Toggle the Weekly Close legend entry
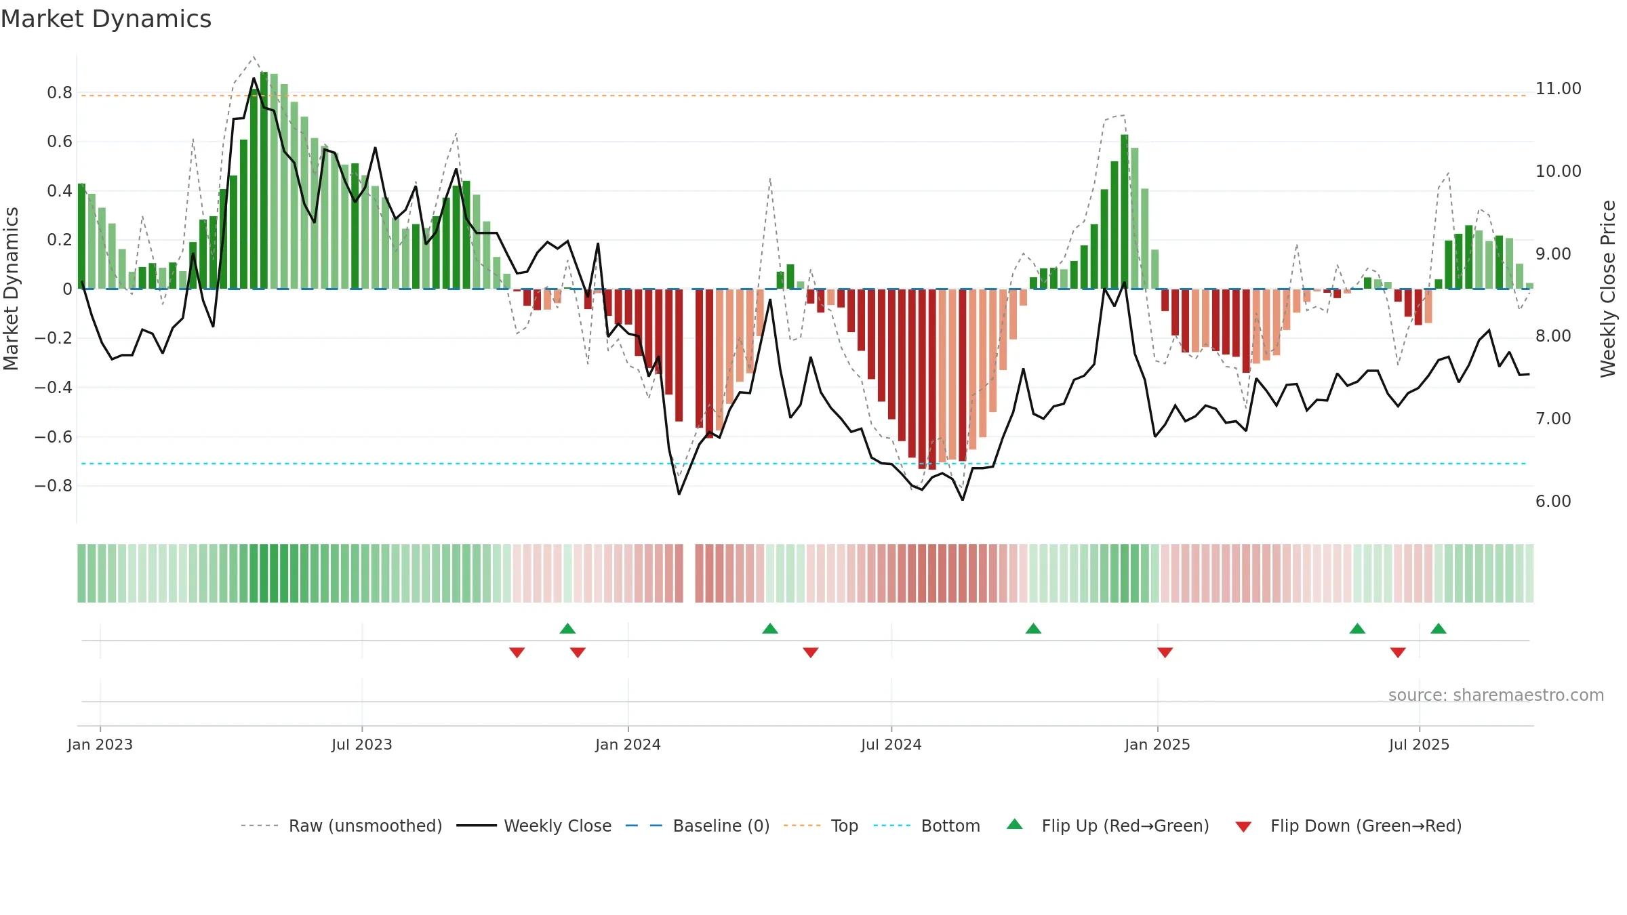 coord(534,826)
